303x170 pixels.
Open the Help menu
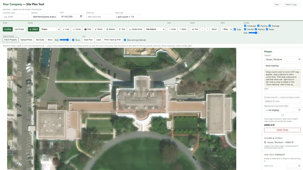coord(277,4)
